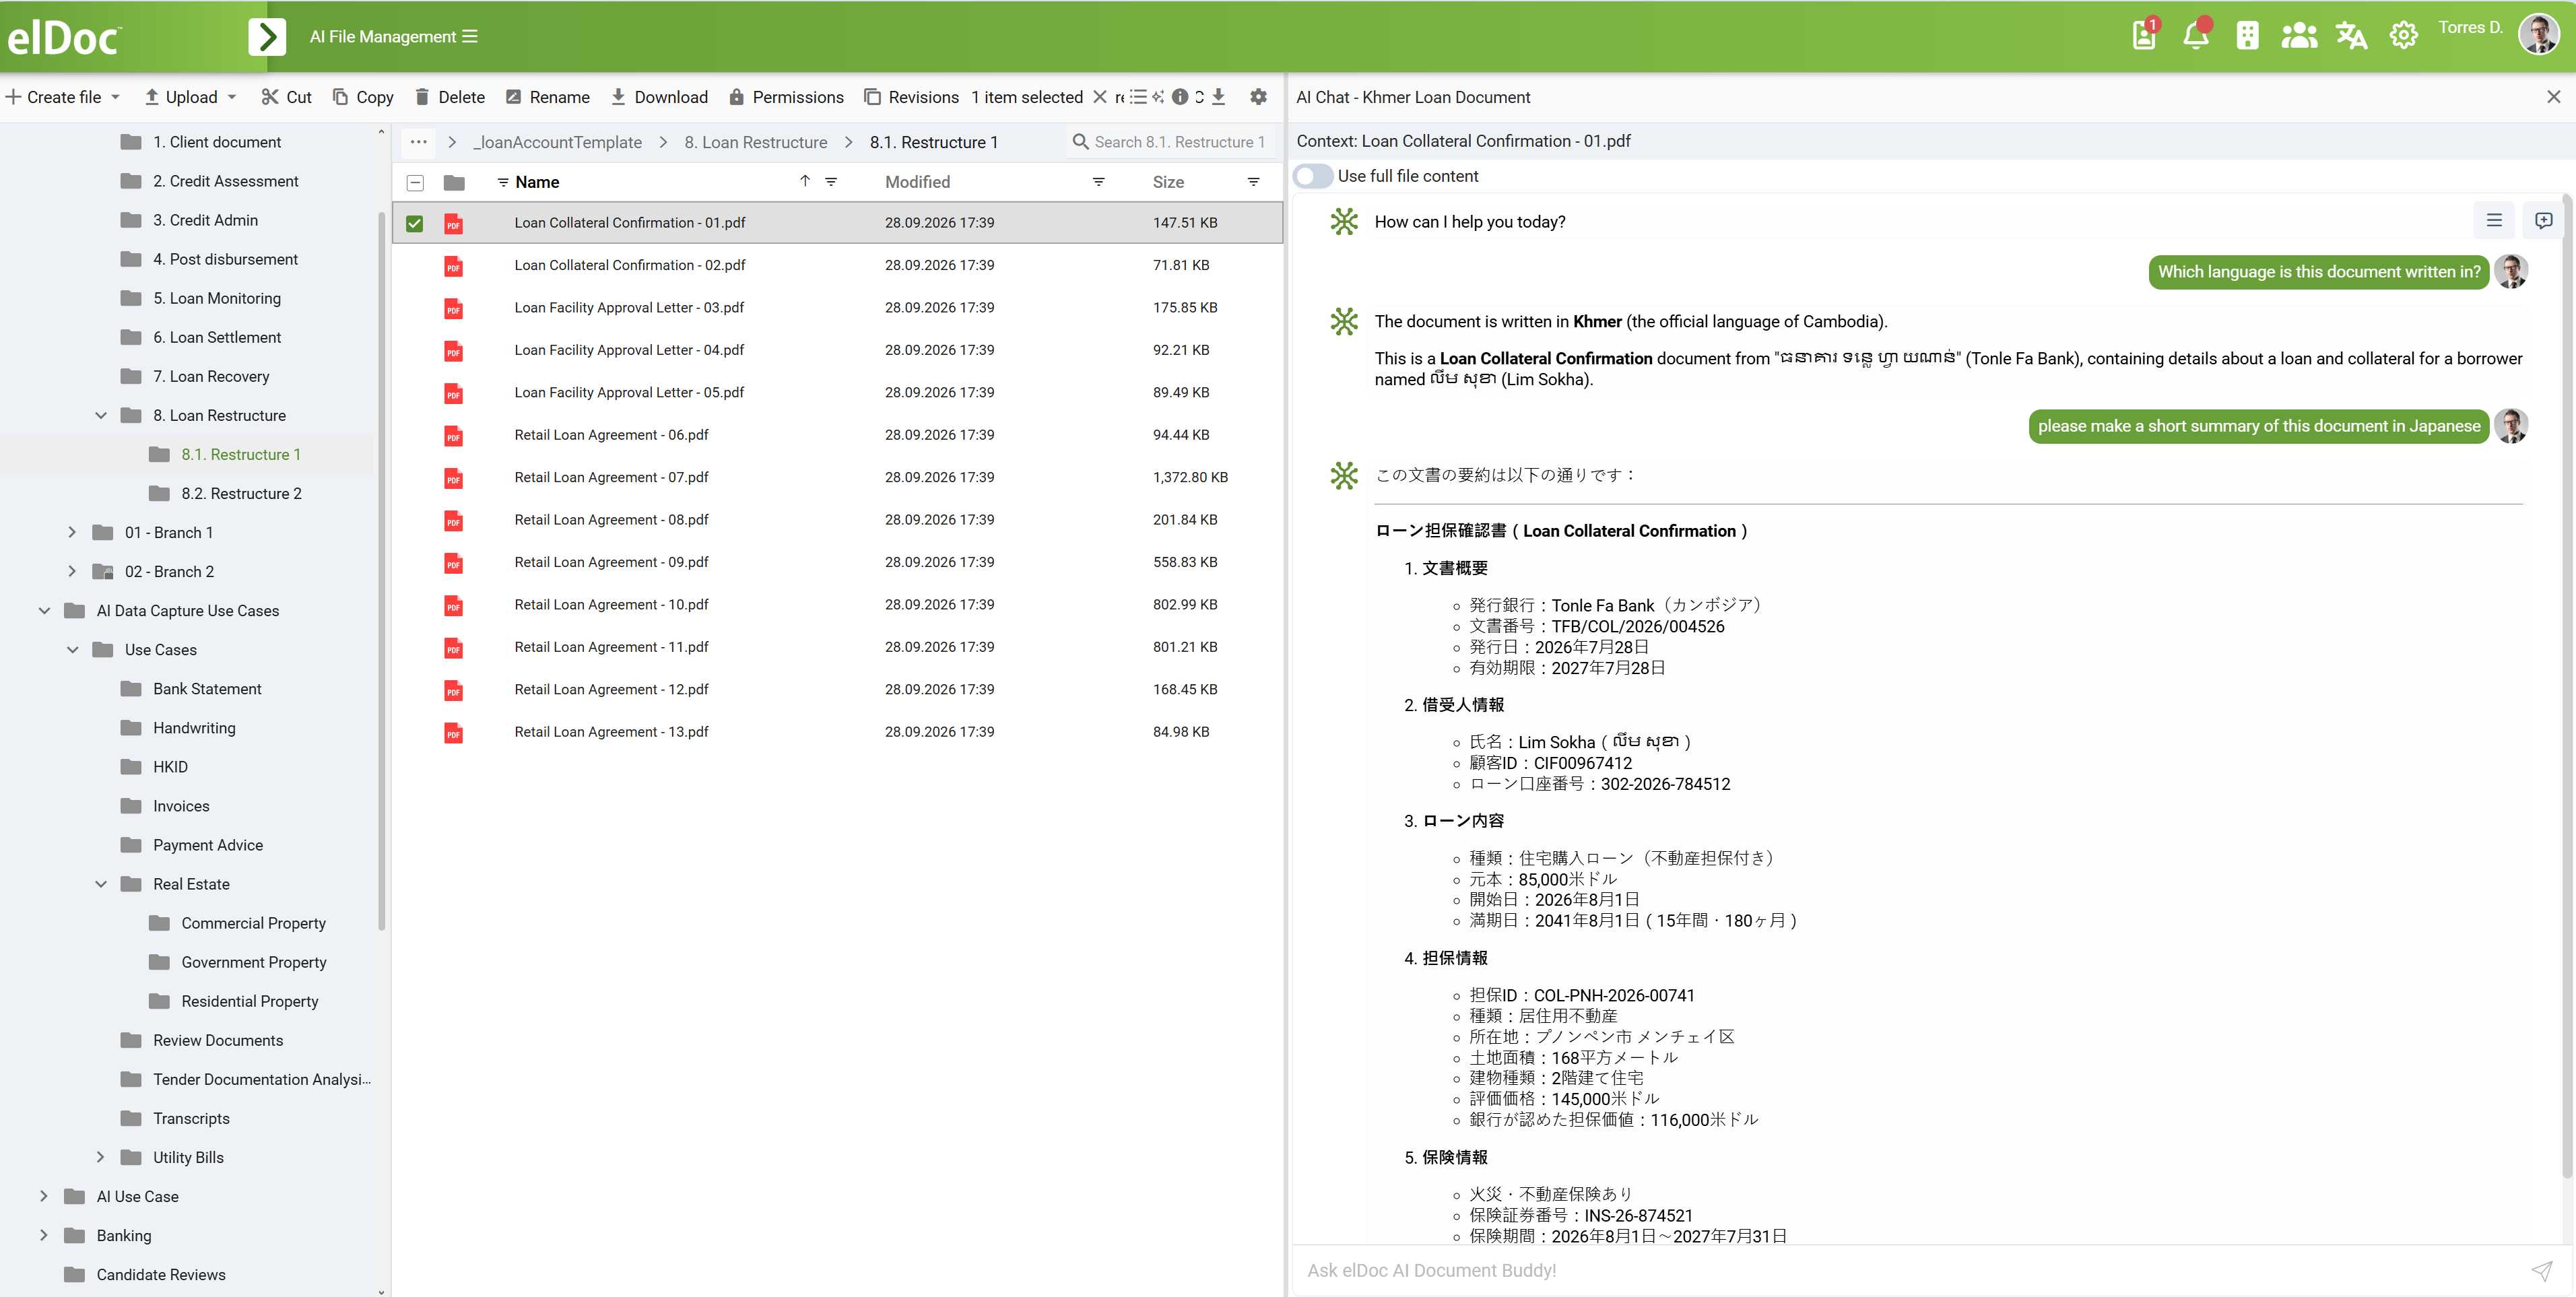The width and height of the screenshot is (2576, 1297).
Task: Send message using the paper plane icon
Action: 2541,1270
